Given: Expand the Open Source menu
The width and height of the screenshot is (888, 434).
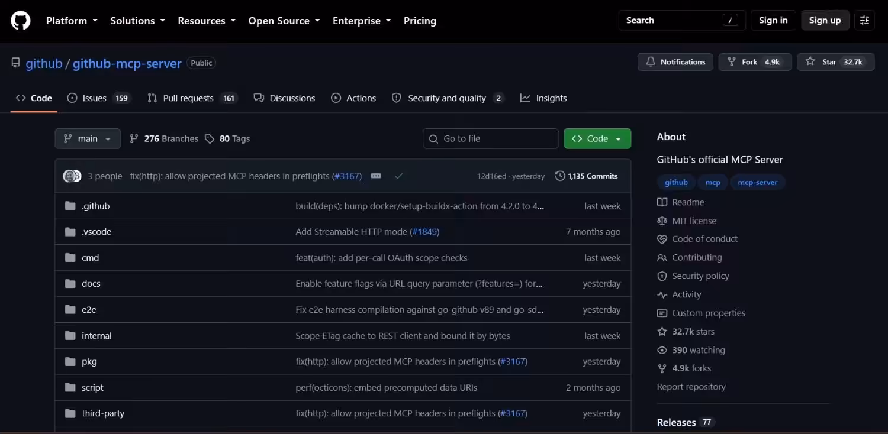Looking at the screenshot, I should point(284,21).
